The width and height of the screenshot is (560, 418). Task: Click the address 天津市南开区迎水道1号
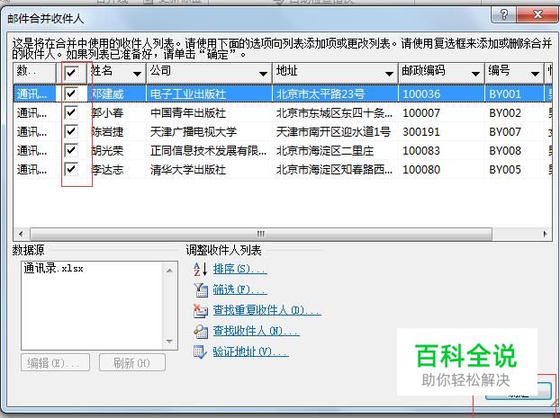[334, 132]
